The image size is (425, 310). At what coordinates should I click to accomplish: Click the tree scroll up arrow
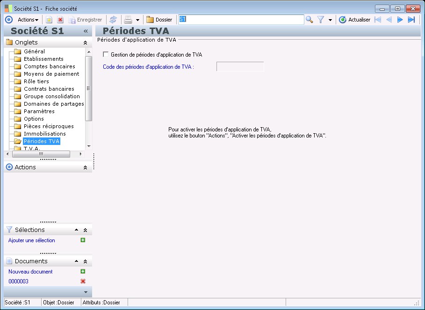(89, 51)
